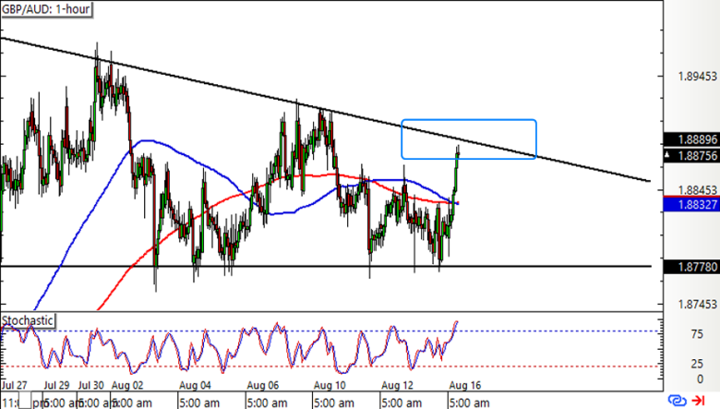Click the 1.88756 current price tag

691,156
